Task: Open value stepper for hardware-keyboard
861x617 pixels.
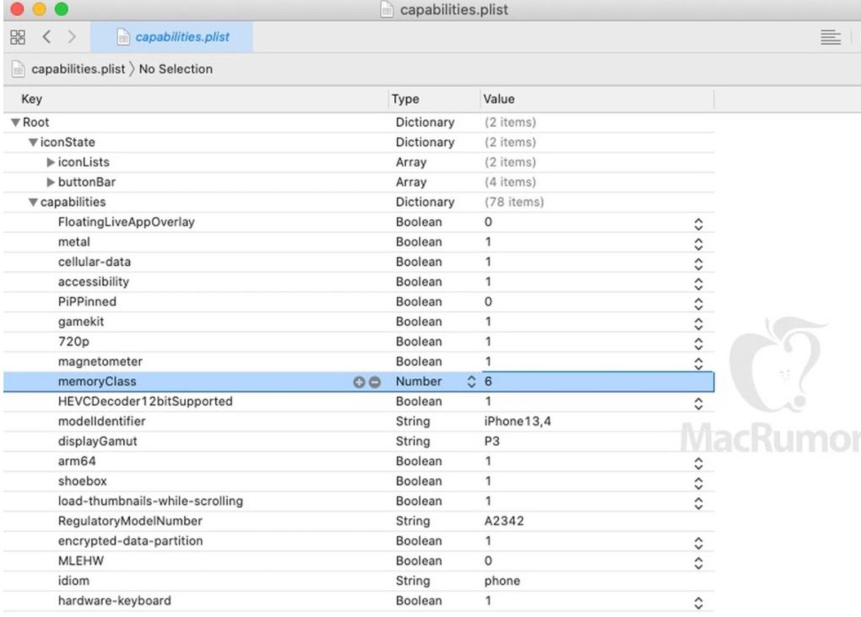Action: pos(698,603)
